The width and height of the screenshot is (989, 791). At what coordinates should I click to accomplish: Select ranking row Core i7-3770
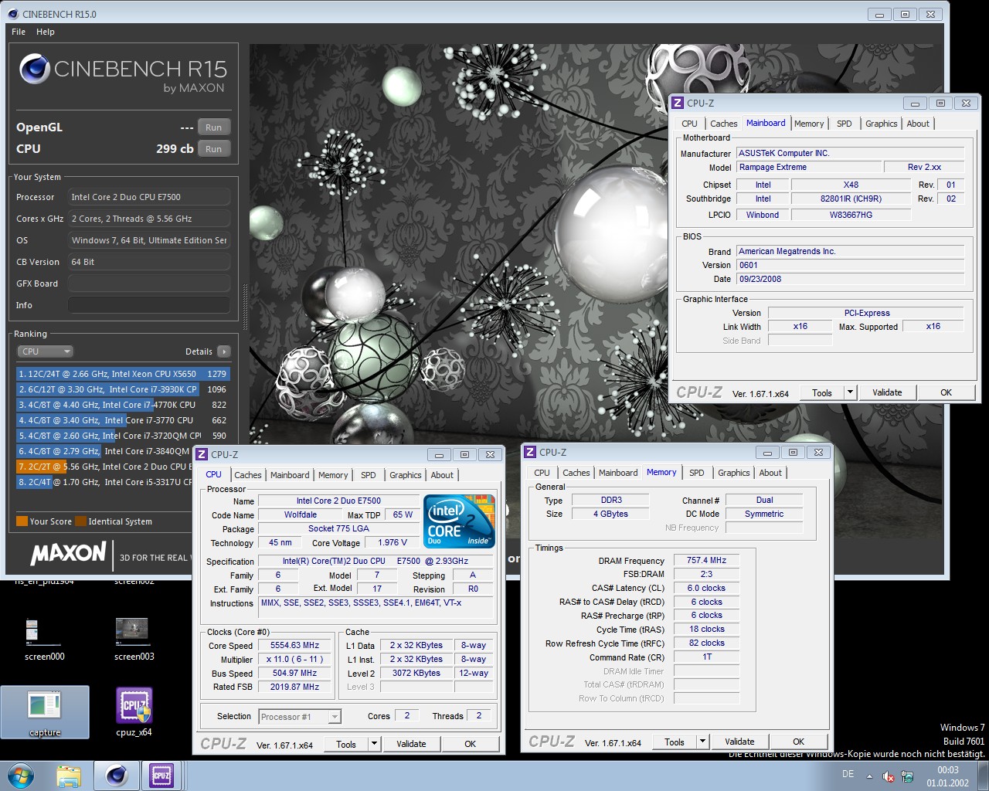coord(123,420)
